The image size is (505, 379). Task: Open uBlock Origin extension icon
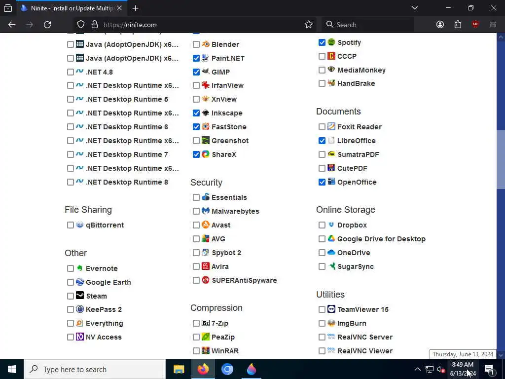pos(475,25)
